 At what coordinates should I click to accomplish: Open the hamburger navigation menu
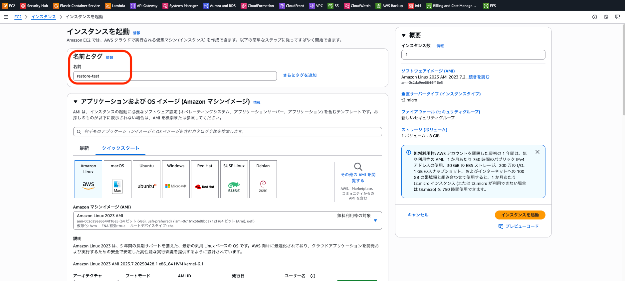point(6,17)
